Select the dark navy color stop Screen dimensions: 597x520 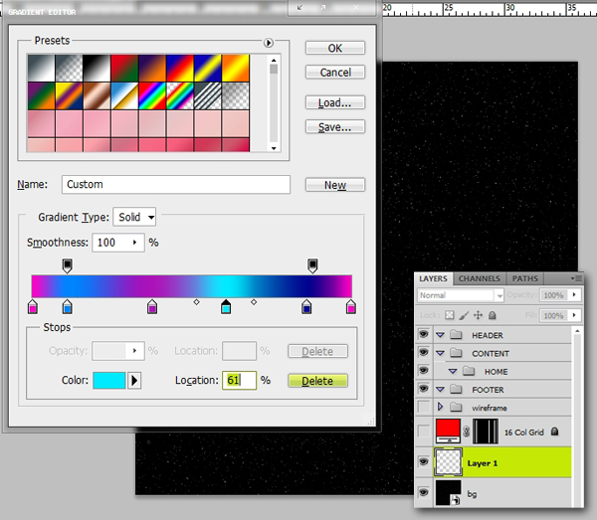pyautogui.click(x=306, y=306)
